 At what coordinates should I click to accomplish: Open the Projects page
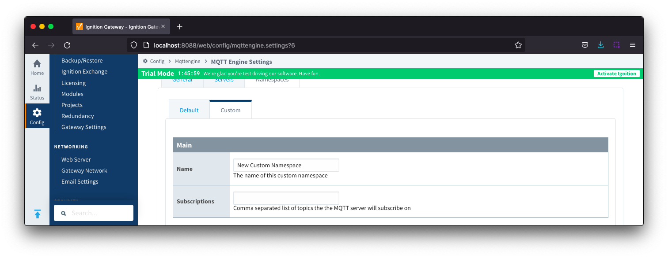point(72,105)
